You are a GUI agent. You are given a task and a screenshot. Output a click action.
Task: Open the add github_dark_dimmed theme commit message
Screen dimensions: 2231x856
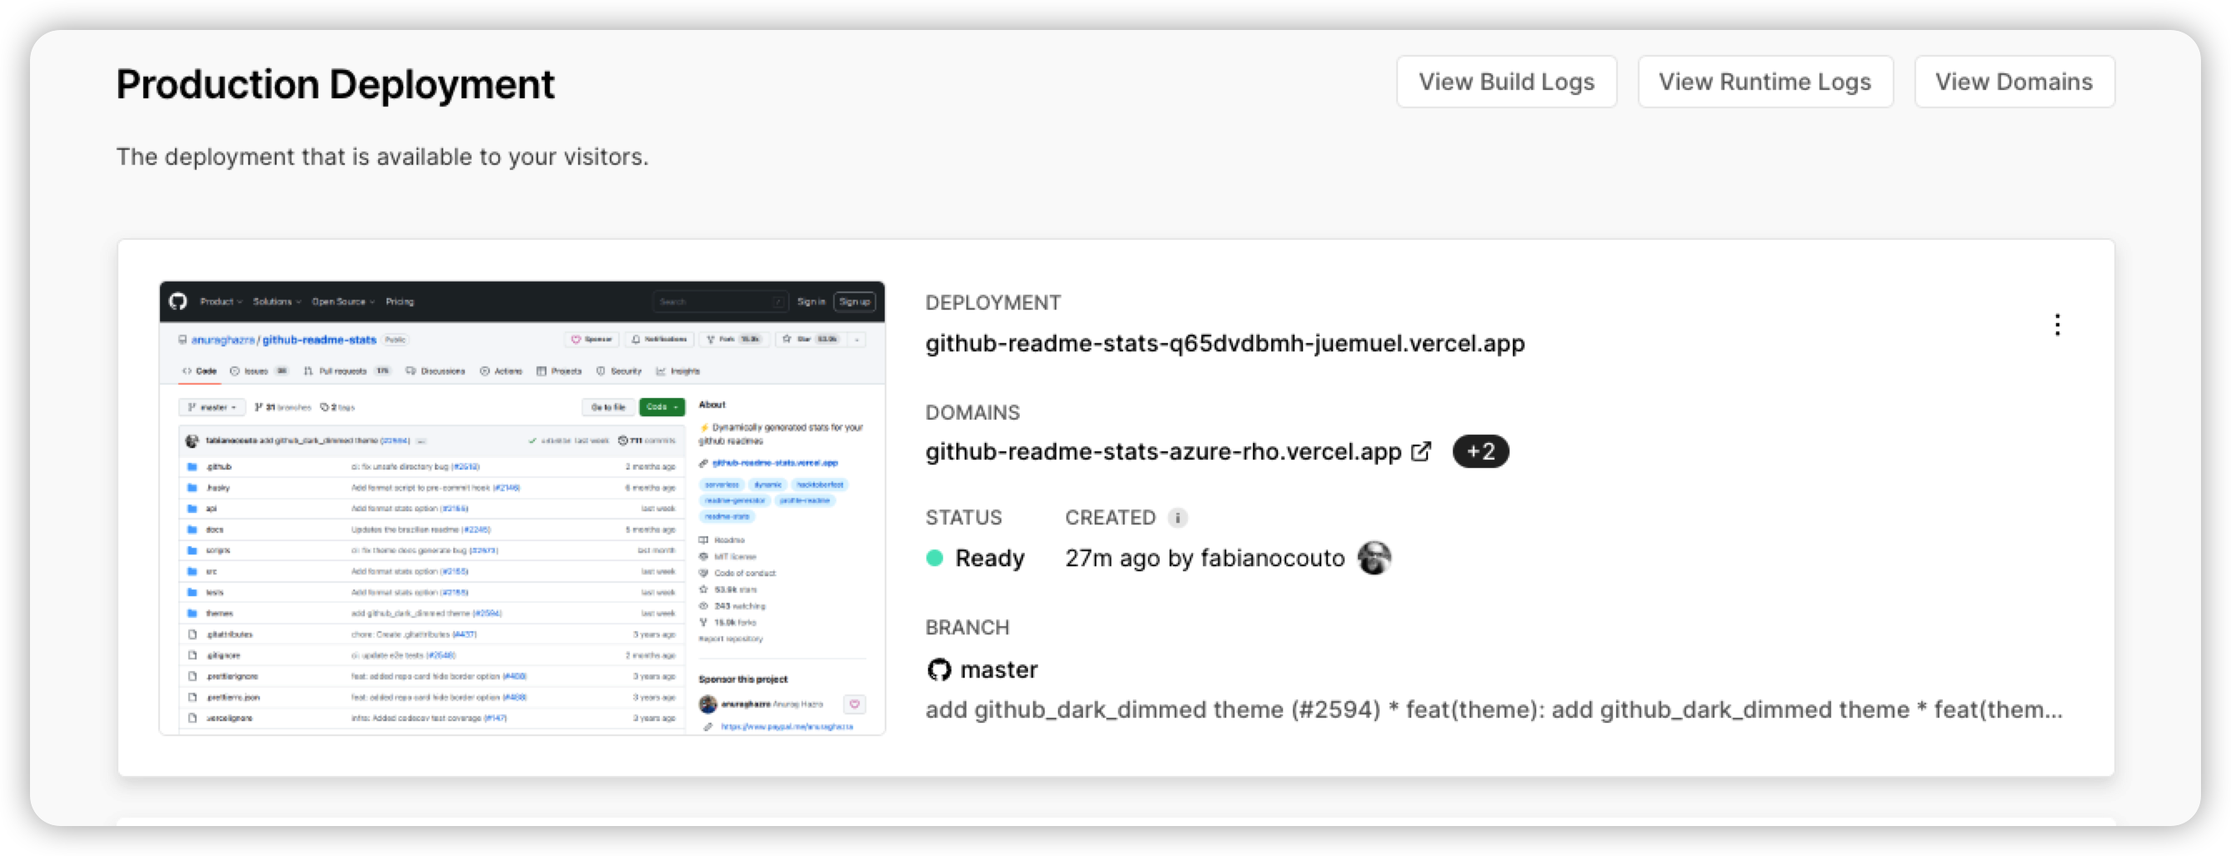click(x=1494, y=709)
